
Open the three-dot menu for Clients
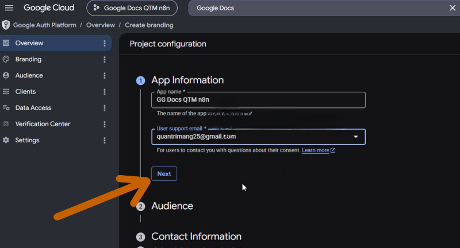point(105,92)
